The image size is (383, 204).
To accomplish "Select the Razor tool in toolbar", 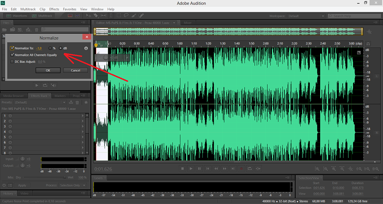I will pyautogui.click(x=97, y=16).
